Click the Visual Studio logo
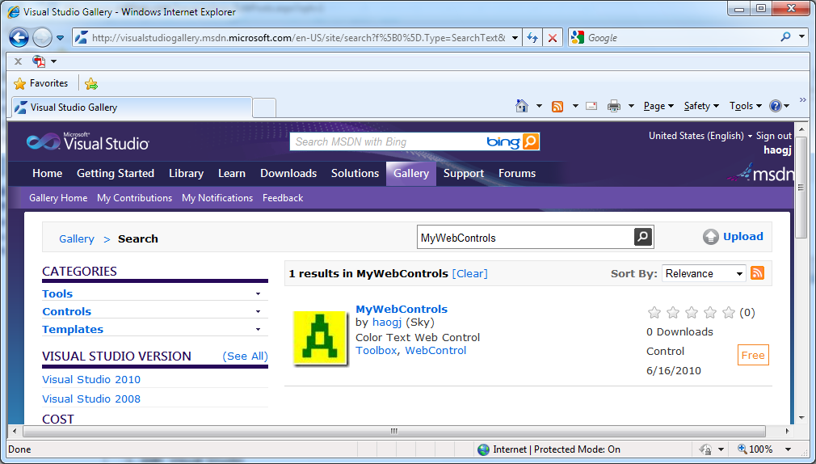 tap(88, 141)
